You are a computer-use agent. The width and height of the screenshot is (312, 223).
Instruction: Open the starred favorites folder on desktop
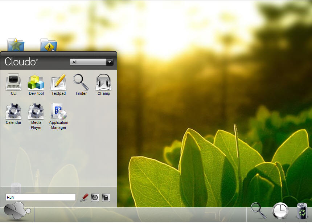coord(16,45)
